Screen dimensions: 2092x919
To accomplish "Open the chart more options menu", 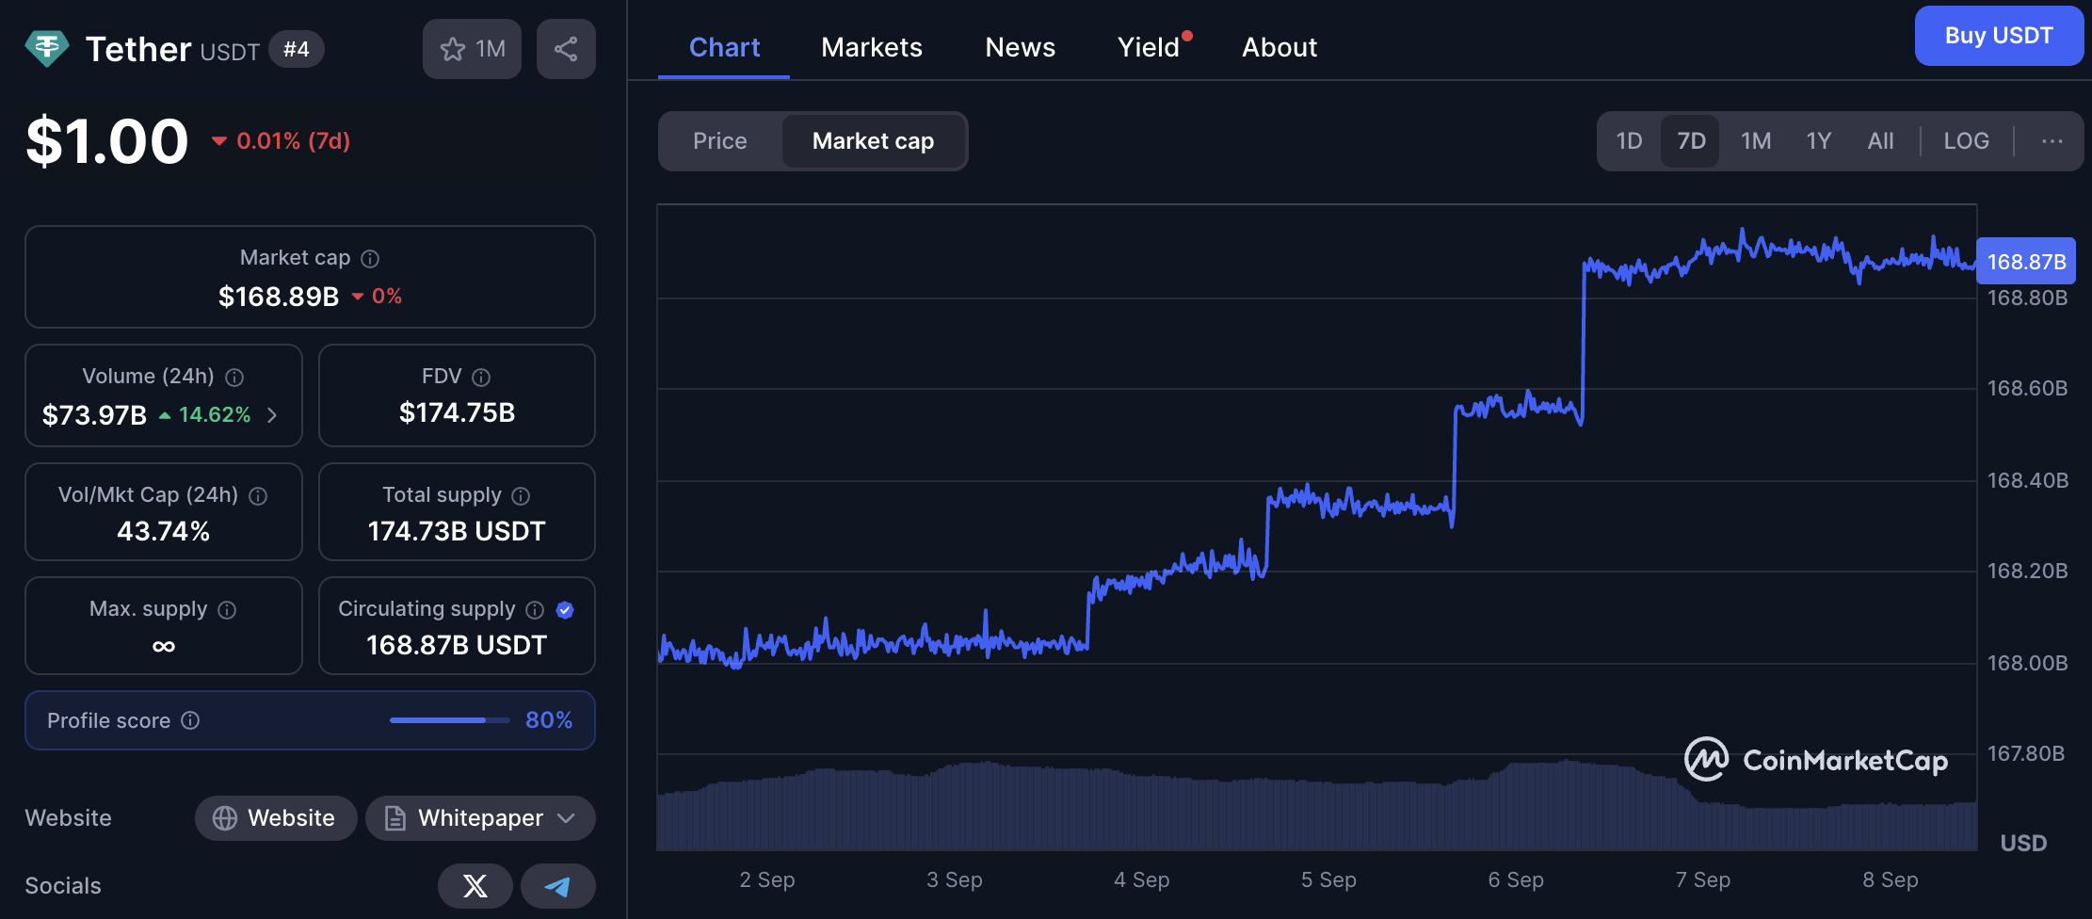I will coord(2052,141).
